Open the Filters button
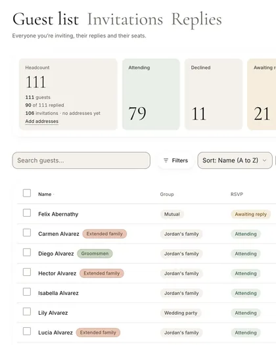 (175, 160)
